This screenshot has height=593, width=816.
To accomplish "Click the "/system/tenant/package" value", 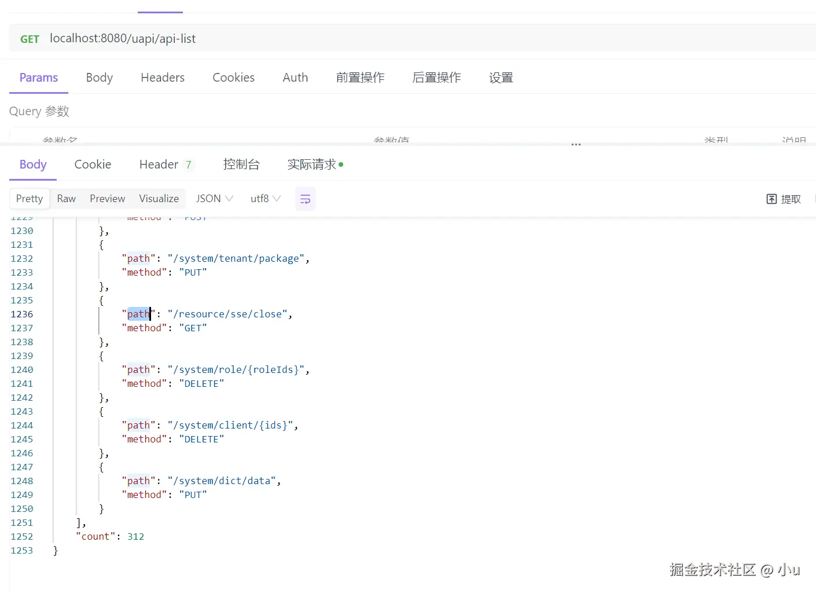I will point(236,258).
